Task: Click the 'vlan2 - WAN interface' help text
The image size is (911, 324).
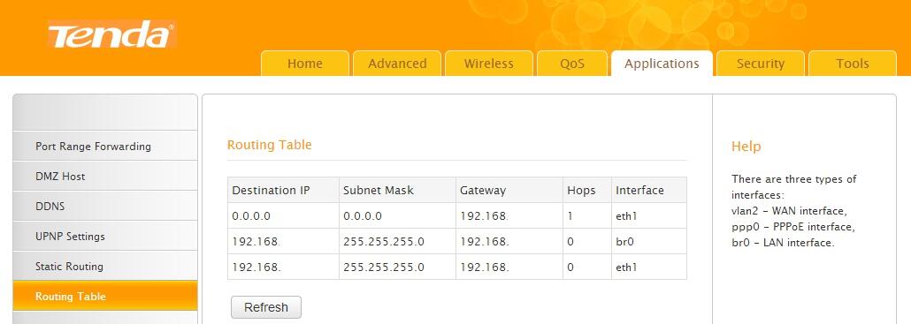Action: click(x=790, y=211)
